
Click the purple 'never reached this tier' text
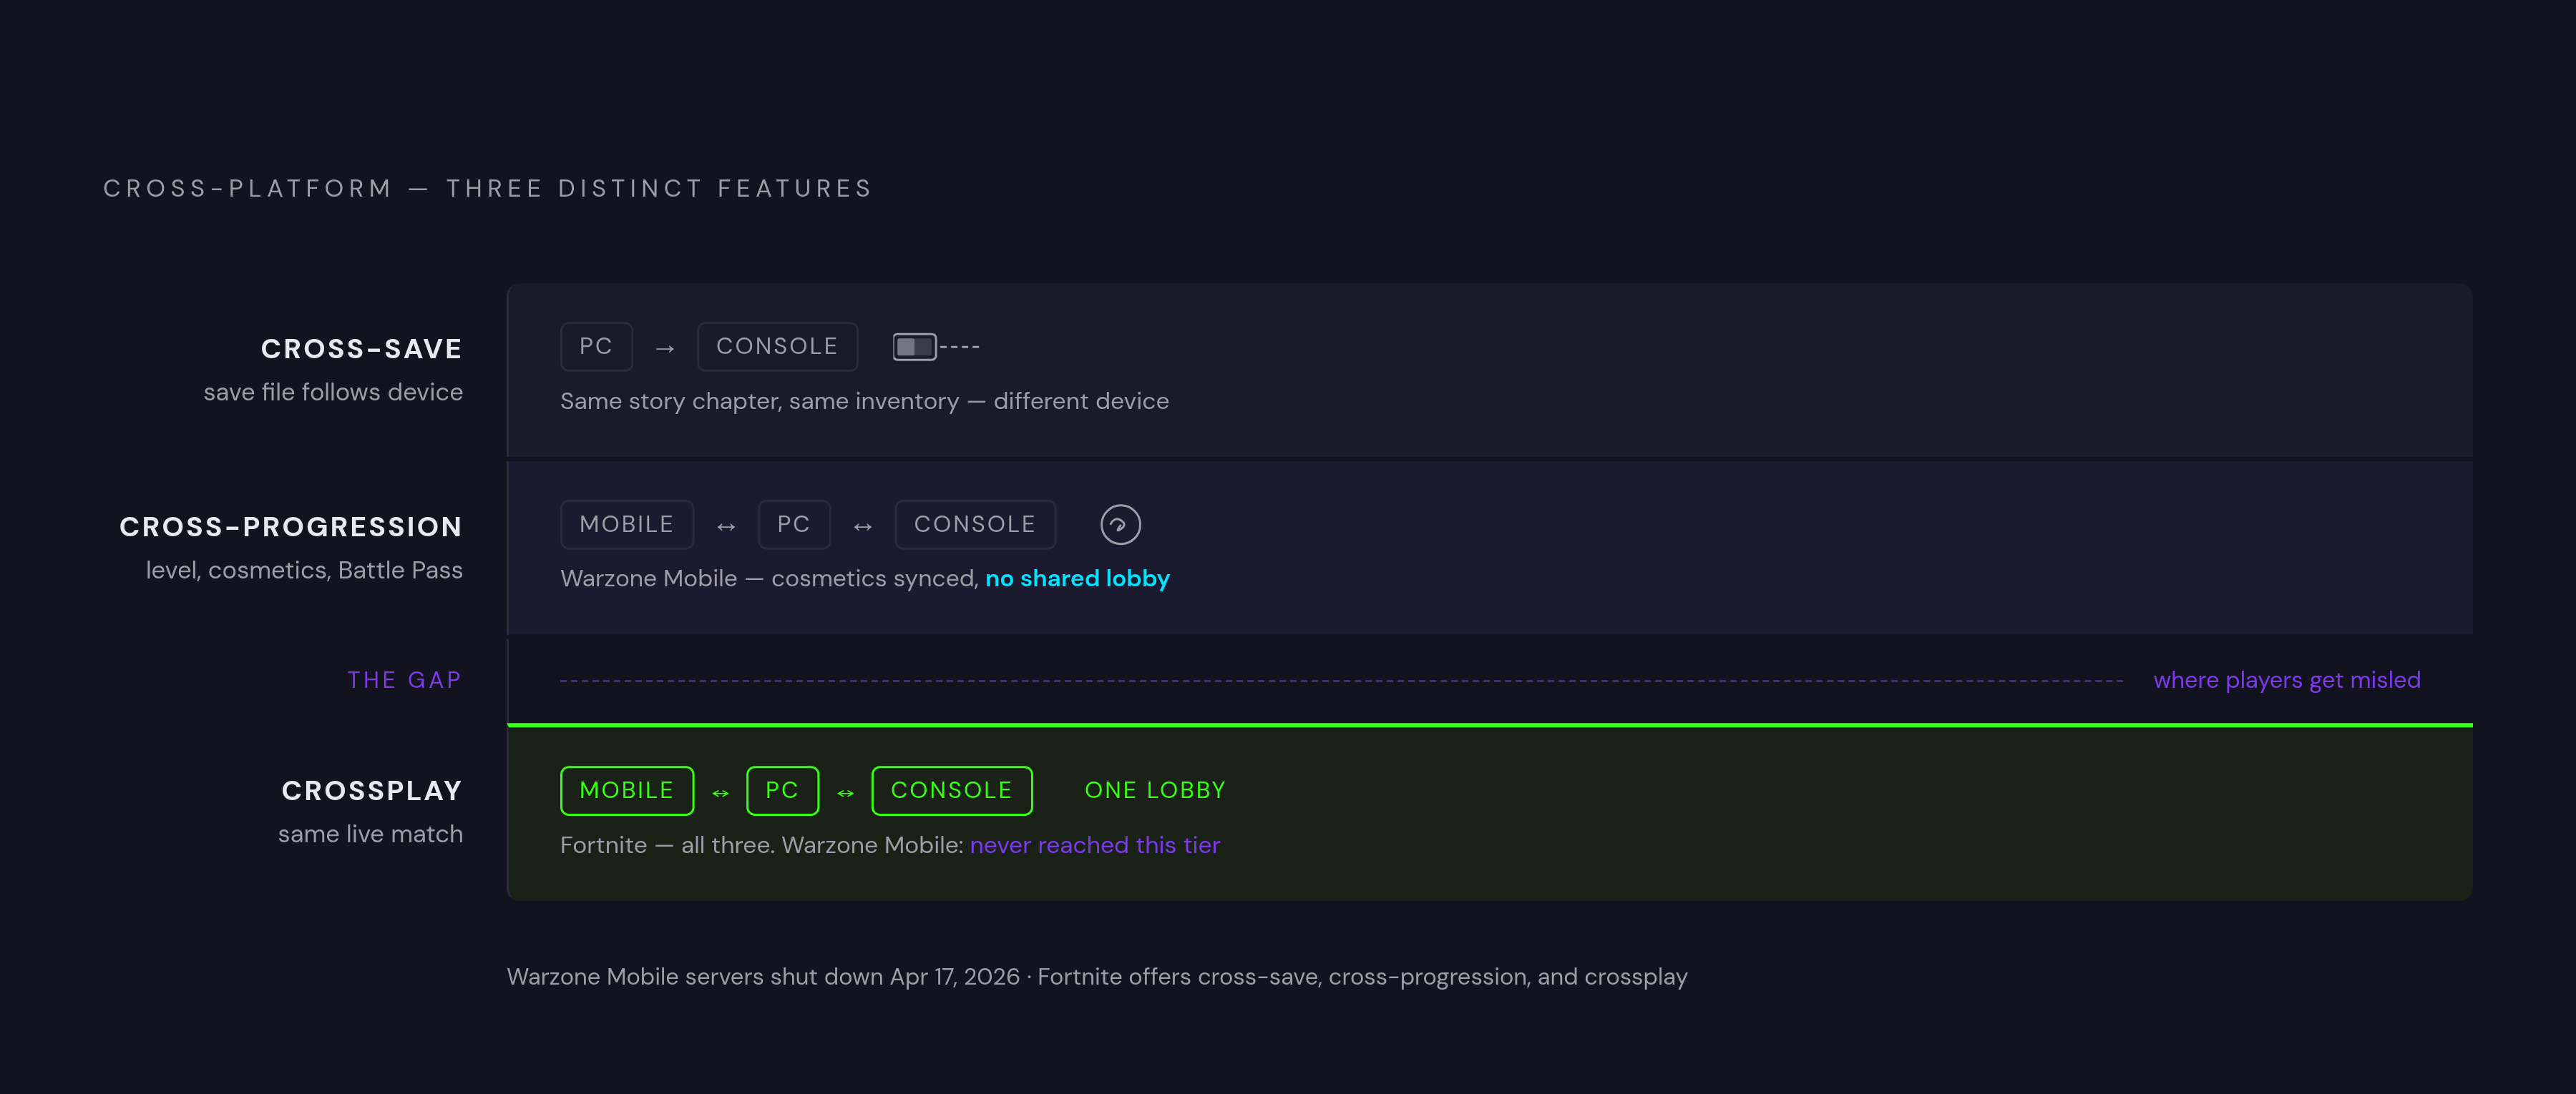point(1095,845)
